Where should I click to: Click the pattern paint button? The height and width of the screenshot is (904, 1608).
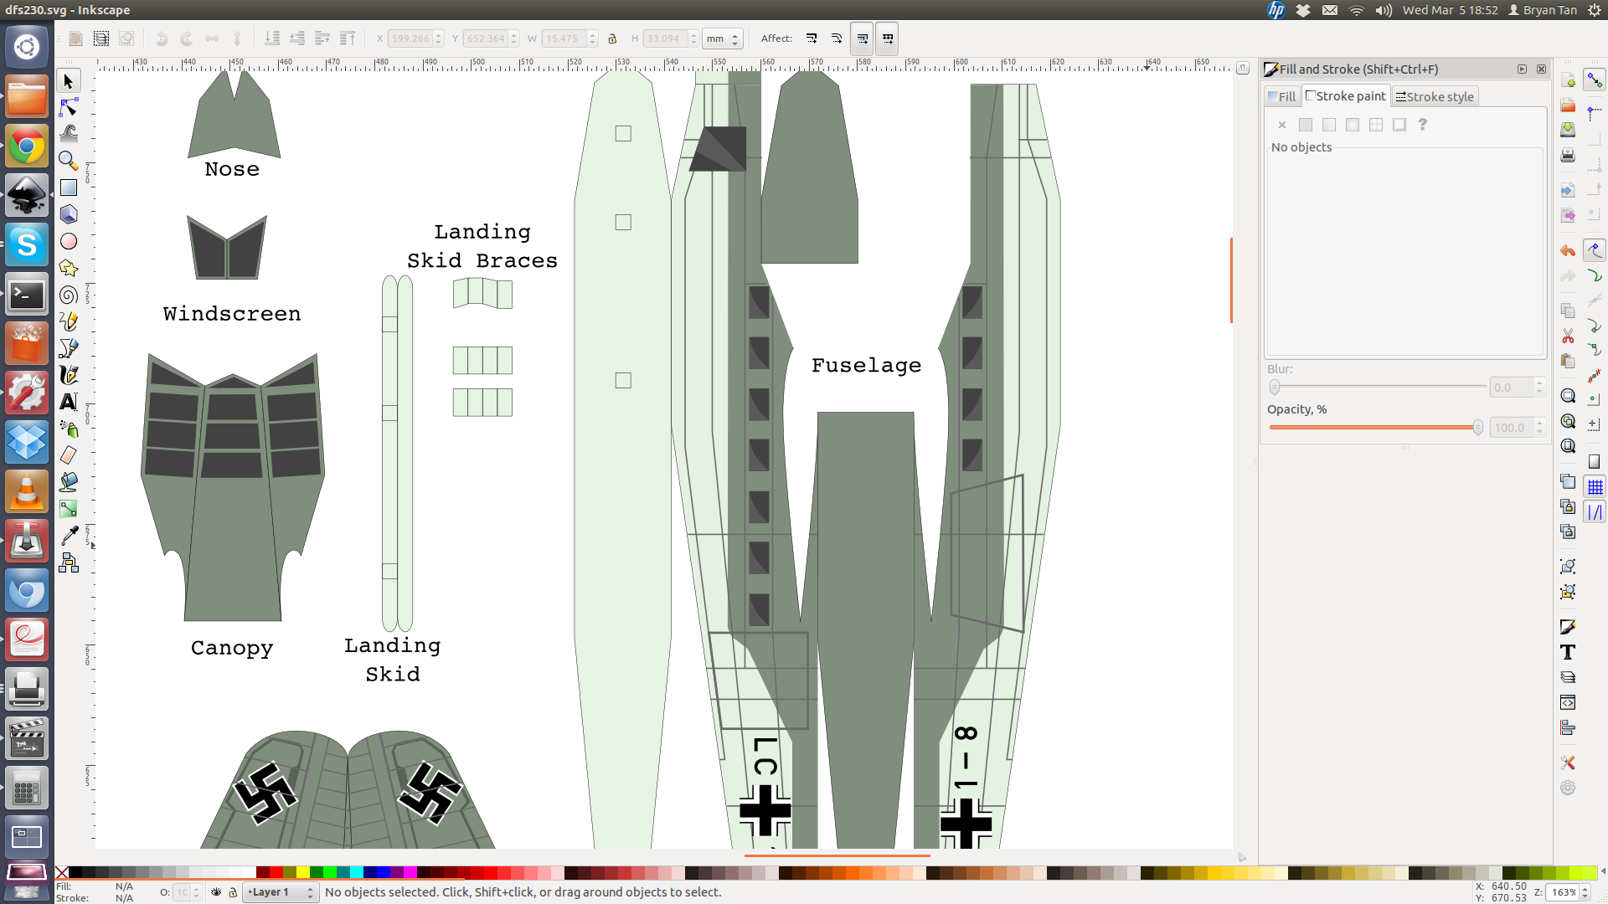[1376, 125]
